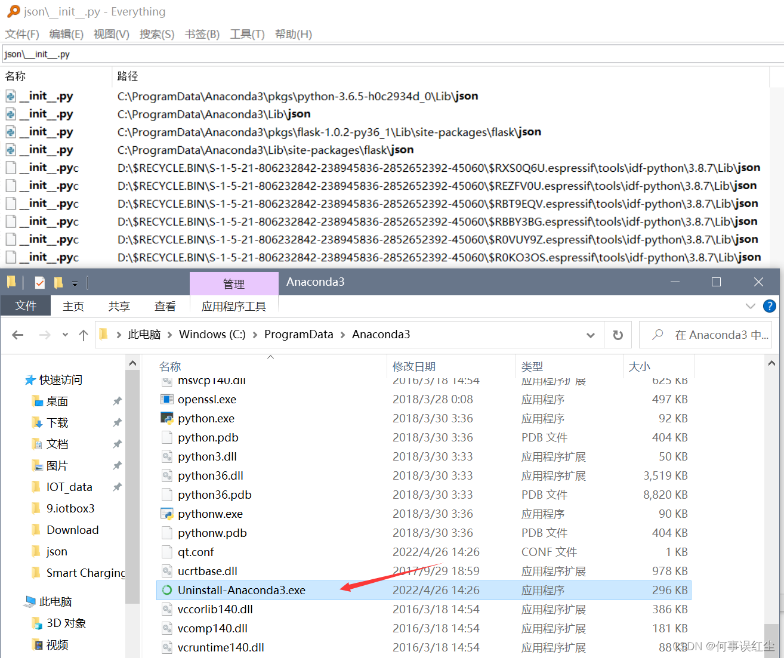This screenshot has height=658, width=784.
Task: Click the ProgramData breadcrumb in the address bar
Action: click(299, 335)
